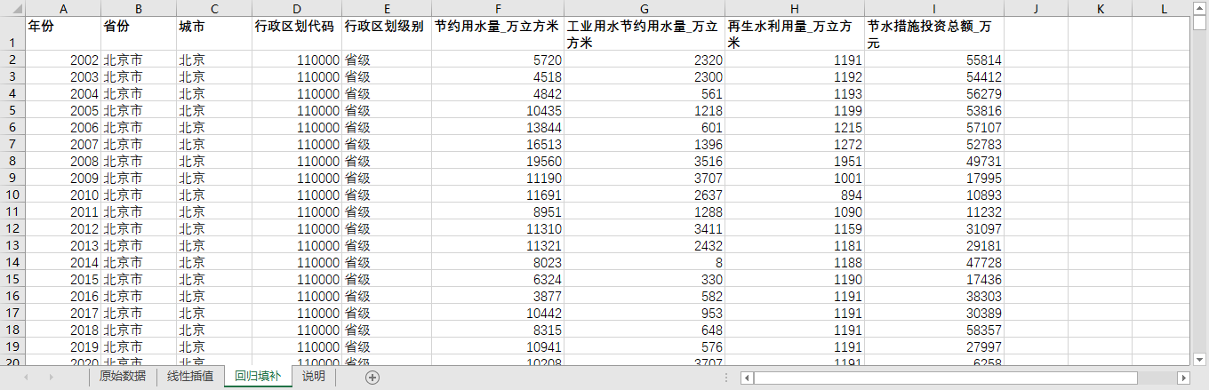The width and height of the screenshot is (1209, 390).
Task: Select column C header
Action: coord(214,8)
